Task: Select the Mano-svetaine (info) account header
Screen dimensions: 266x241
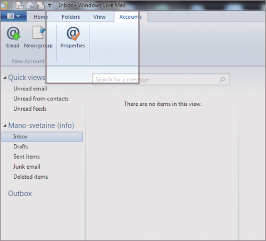Action: point(41,126)
